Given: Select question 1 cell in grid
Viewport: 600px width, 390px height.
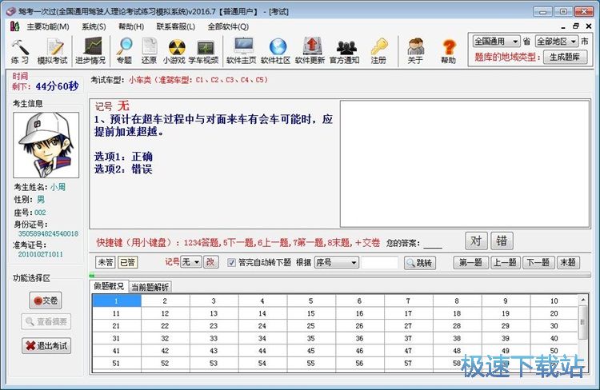Looking at the screenshot, I should (x=117, y=301).
